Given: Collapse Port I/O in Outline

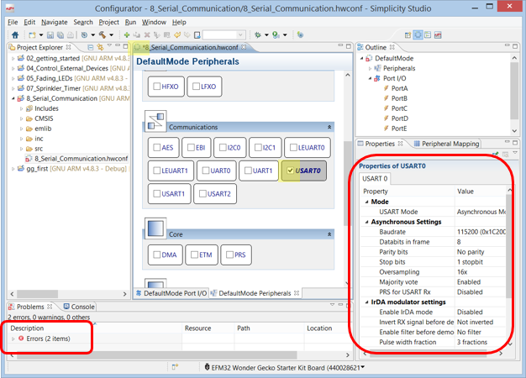Looking at the screenshot, I should [x=370, y=78].
